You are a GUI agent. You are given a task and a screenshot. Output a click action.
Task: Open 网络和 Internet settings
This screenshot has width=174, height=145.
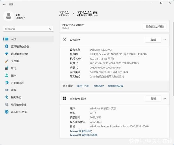pos(28,54)
